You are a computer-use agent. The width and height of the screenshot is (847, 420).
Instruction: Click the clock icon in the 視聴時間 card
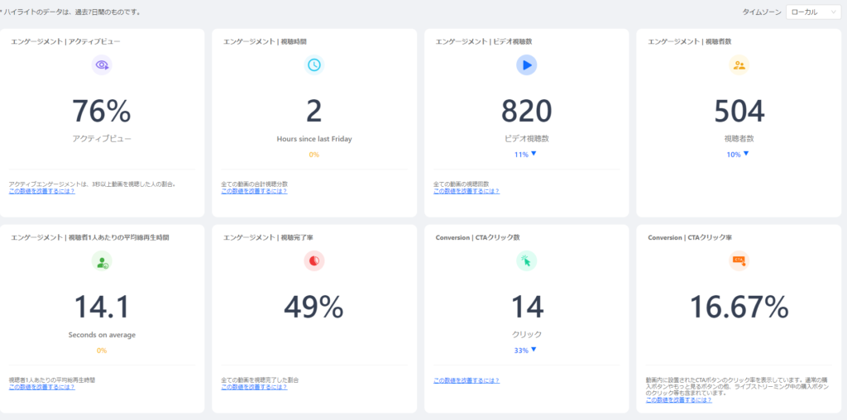tap(313, 64)
